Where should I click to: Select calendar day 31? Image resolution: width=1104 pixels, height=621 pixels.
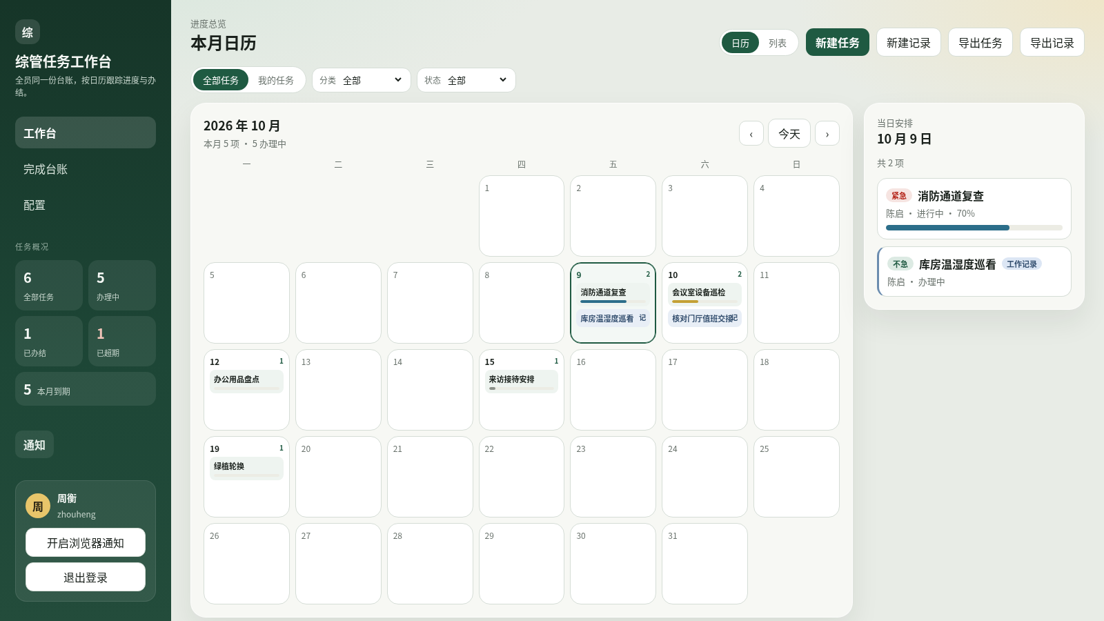[x=704, y=564]
